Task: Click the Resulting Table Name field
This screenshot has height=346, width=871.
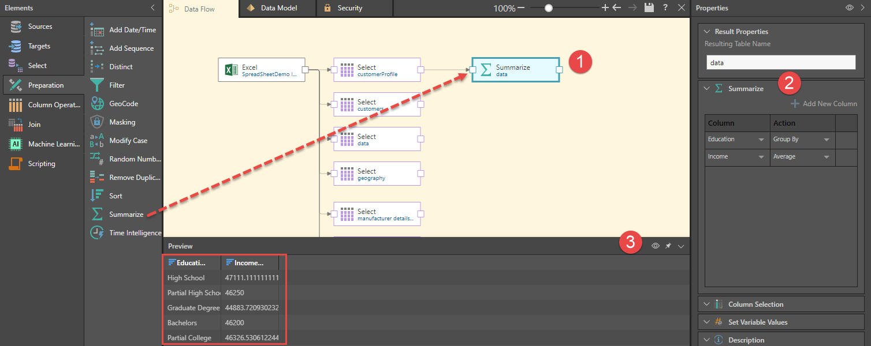Action: pyautogui.click(x=780, y=62)
